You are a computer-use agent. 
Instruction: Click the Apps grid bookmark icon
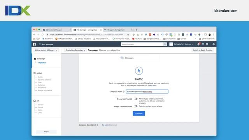(x=35, y=39)
